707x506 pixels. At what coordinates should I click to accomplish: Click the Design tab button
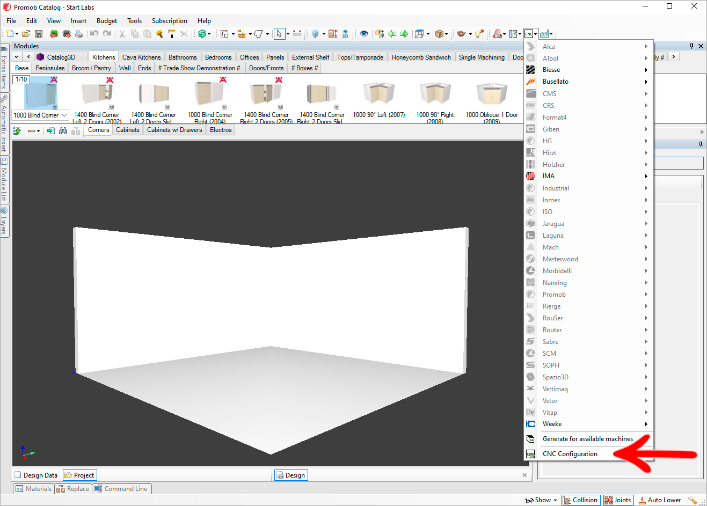coord(290,475)
